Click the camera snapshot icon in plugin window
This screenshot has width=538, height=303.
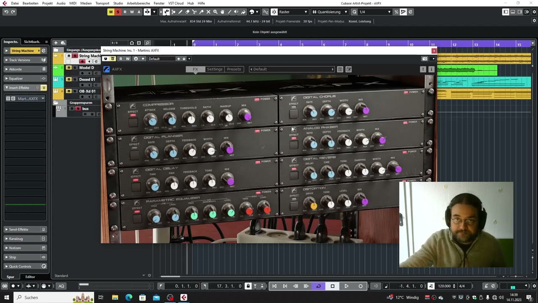point(425,58)
